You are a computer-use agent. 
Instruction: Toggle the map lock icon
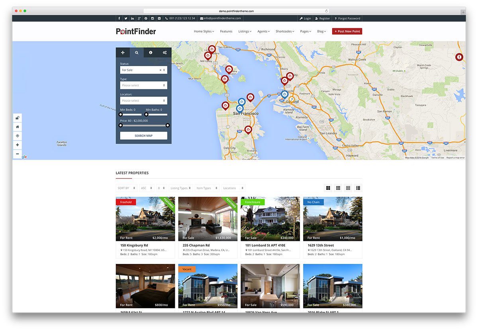tap(18, 118)
